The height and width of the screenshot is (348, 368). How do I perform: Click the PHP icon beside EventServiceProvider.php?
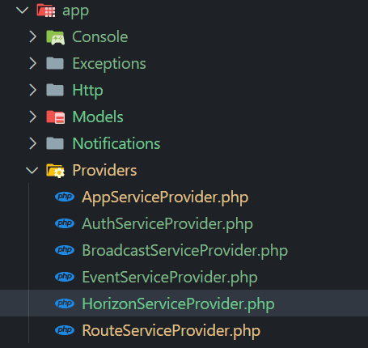click(x=65, y=277)
